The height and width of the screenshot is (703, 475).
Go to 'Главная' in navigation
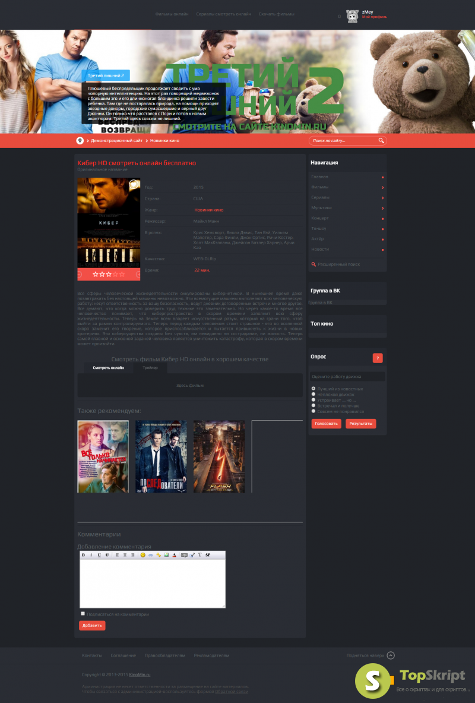coord(319,176)
